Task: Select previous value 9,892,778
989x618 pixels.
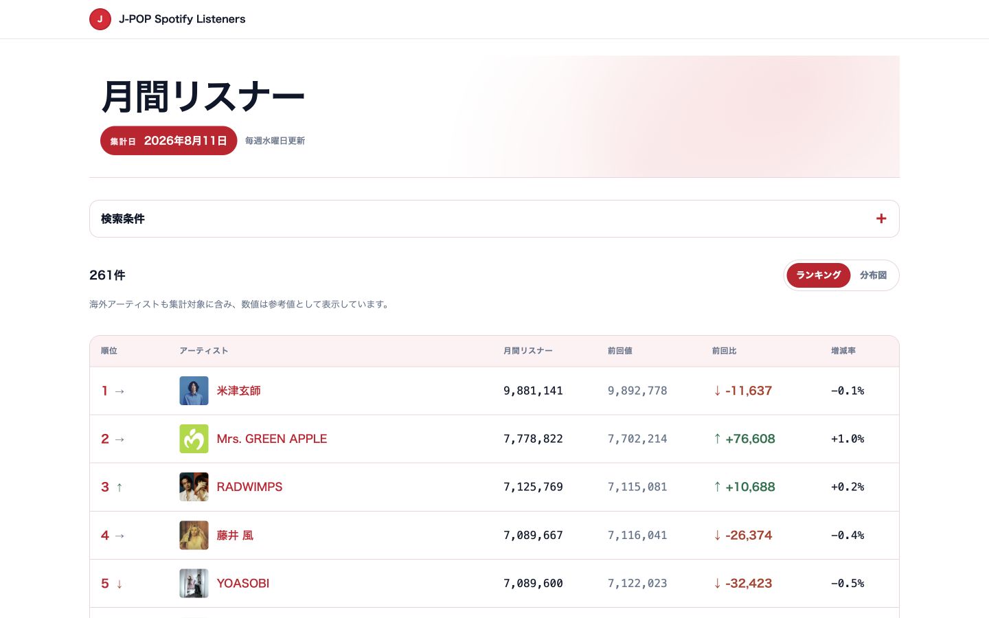Action: (x=637, y=391)
